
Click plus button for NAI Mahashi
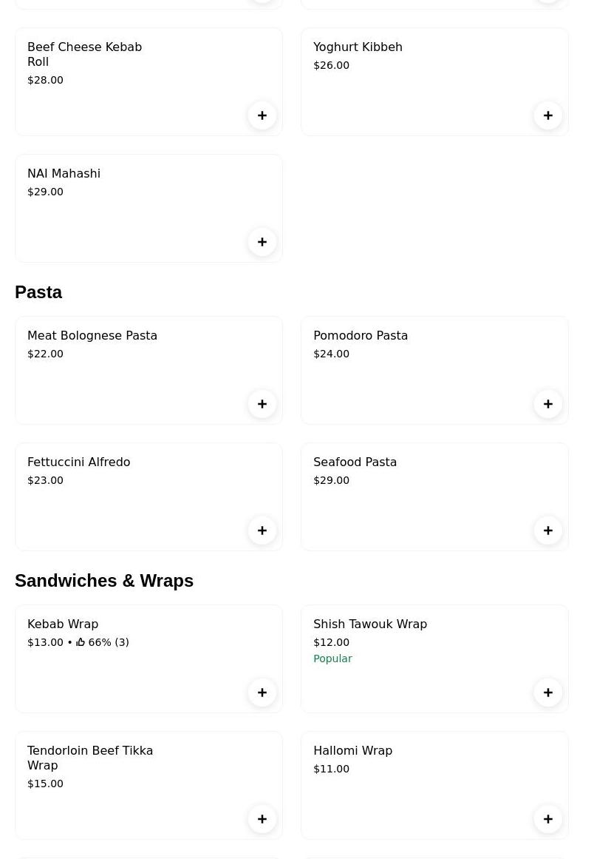tap(262, 242)
